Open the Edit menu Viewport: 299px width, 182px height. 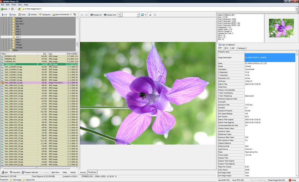click(8, 5)
